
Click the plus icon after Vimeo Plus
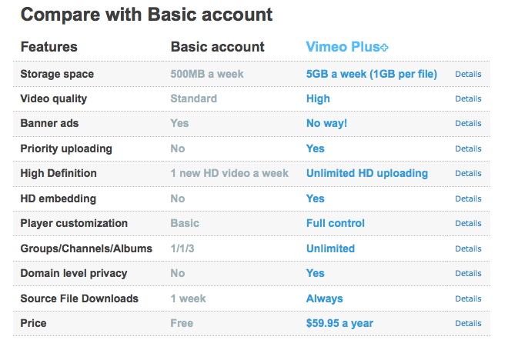pos(384,48)
